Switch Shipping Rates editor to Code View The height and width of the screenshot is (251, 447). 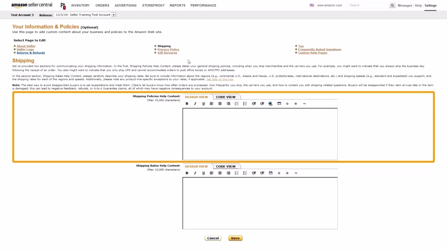tap(226, 166)
